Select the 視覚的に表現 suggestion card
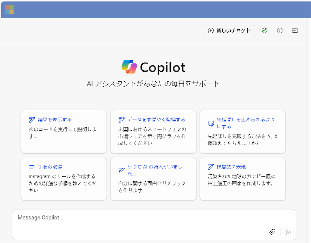The image size is (311, 243). click(243, 179)
